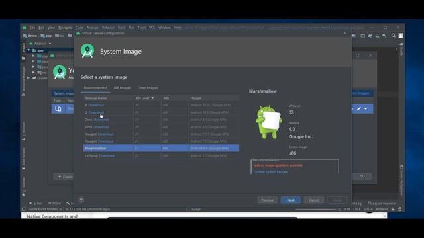Open the Window menu

[164, 28]
